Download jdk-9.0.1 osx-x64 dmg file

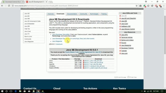tap(93, 64)
